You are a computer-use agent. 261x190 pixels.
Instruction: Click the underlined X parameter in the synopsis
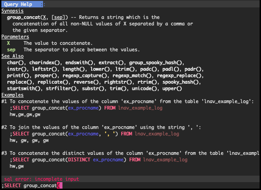click(44, 17)
